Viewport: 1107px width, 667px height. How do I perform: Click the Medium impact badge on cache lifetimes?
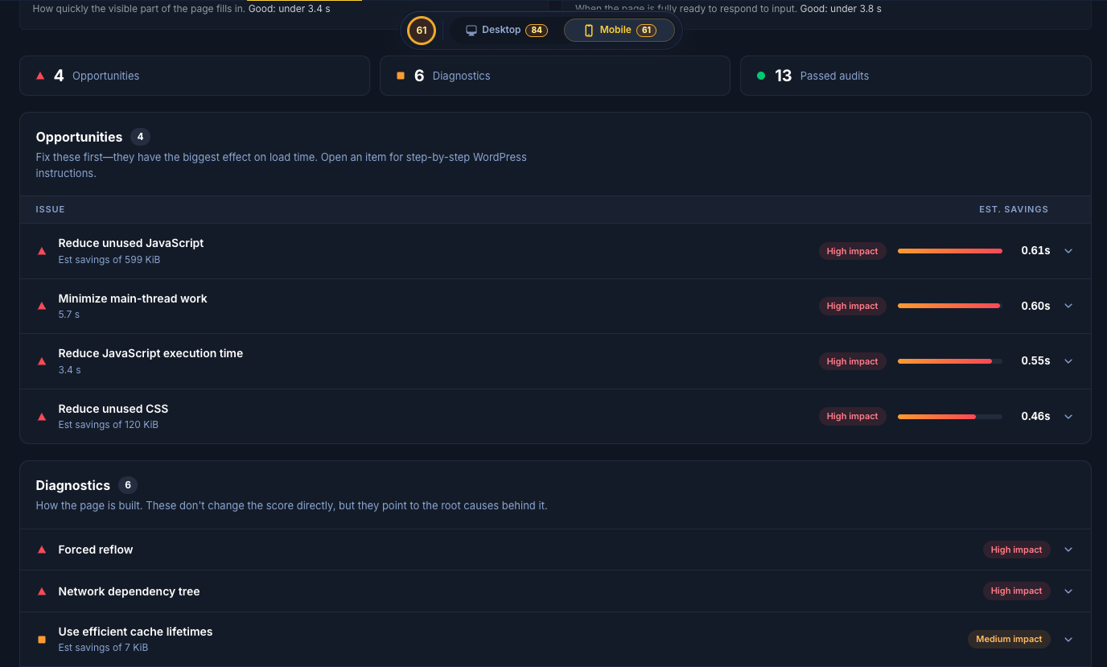click(1009, 640)
